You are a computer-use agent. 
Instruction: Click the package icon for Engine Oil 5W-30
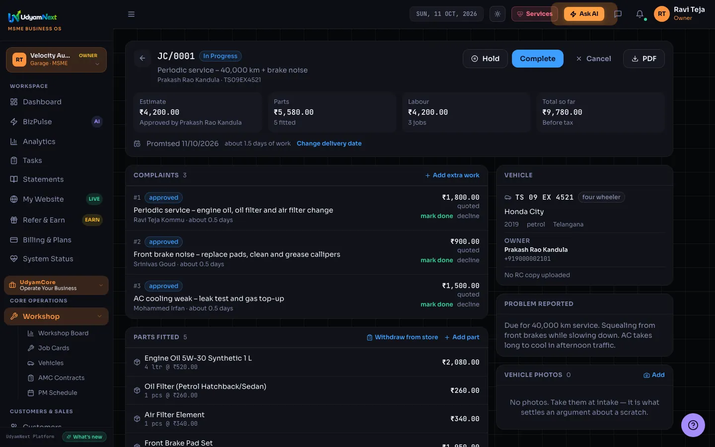pyautogui.click(x=137, y=362)
